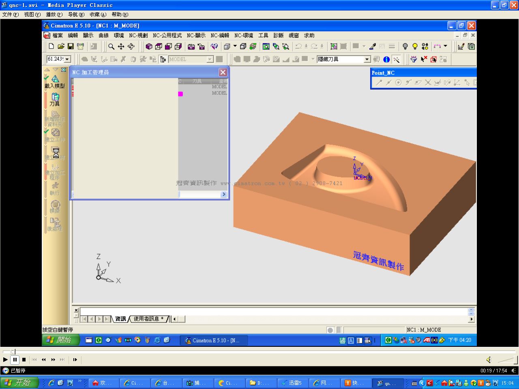Expand the view cube dropdown arrow
Viewport: 519px width, 389px height.
coord(235,46)
